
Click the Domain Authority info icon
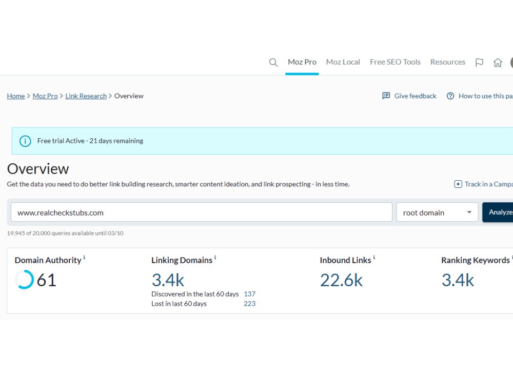click(x=84, y=258)
